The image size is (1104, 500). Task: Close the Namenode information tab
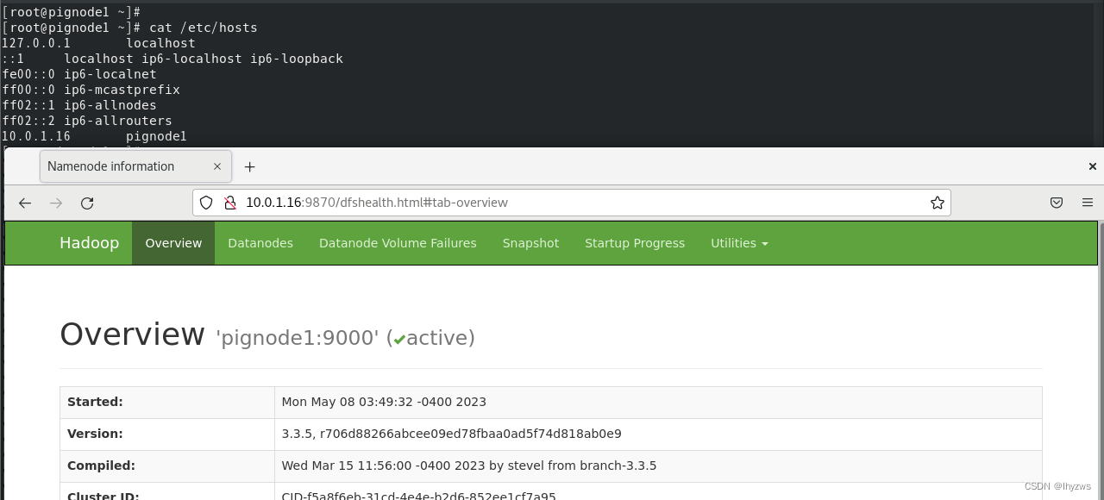[x=217, y=166]
